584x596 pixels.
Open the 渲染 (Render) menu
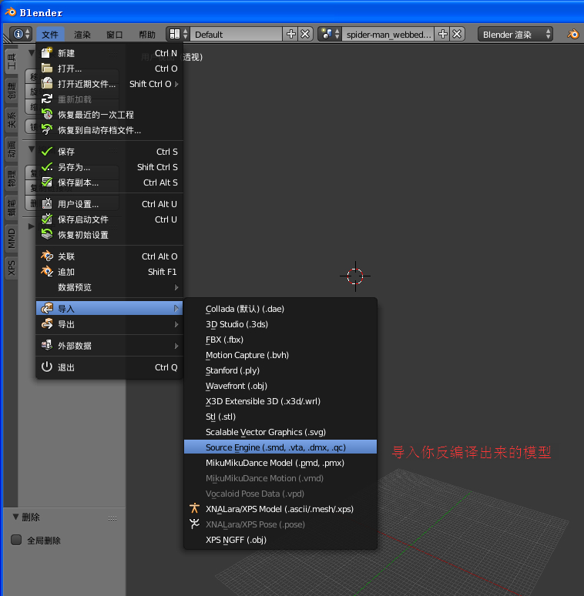click(x=82, y=35)
